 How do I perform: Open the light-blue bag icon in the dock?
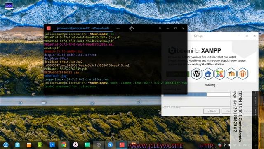(x=17, y=145)
